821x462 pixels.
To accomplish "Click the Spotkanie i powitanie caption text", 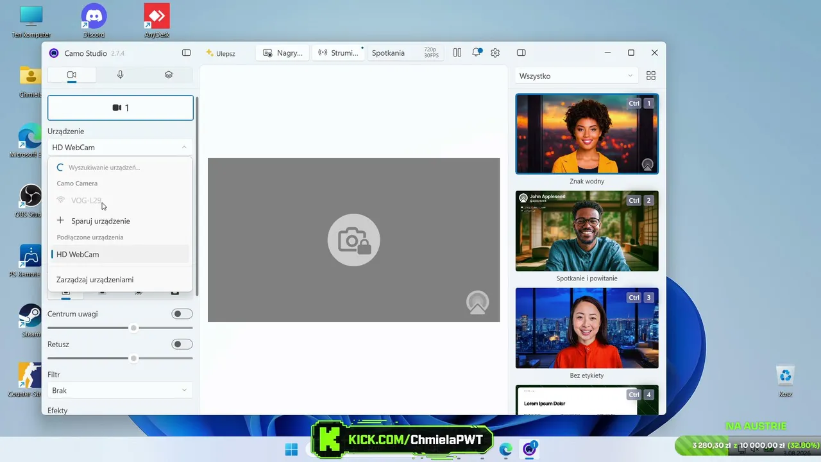I will click(587, 278).
